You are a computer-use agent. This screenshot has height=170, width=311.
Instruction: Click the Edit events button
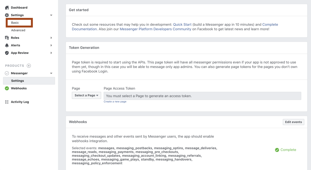(293, 122)
